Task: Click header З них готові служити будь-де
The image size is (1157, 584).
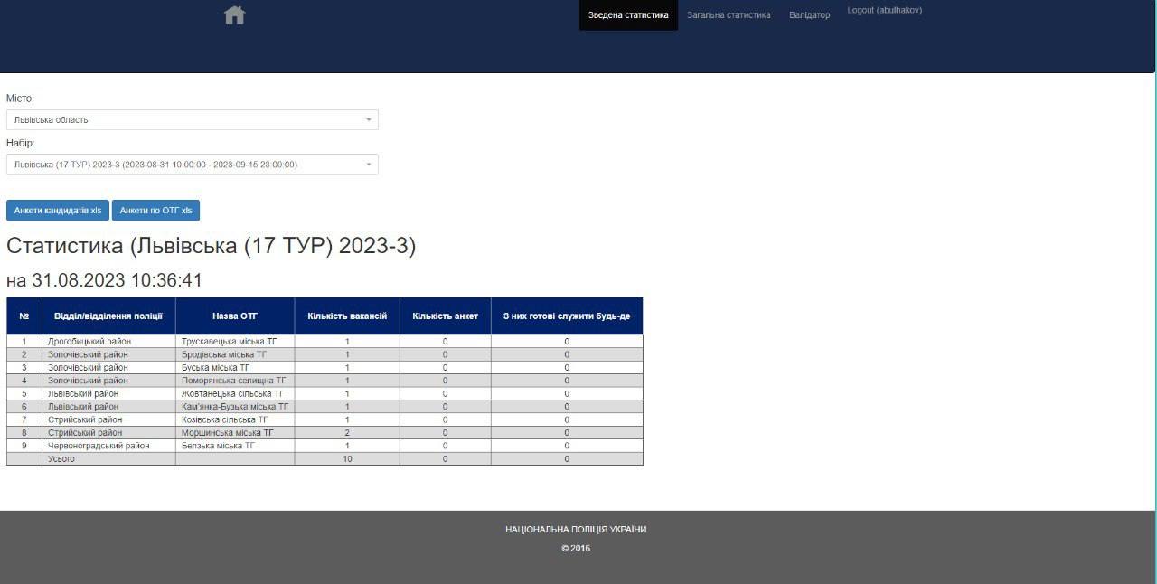Action: [567, 316]
